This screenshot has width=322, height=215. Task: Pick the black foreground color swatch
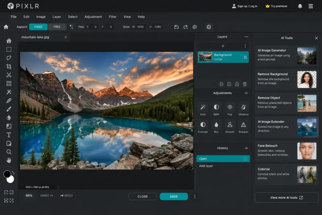click(x=7, y=174)
